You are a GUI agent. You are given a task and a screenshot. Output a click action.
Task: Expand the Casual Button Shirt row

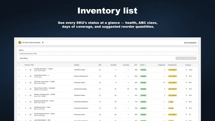[x=26, y=76]
